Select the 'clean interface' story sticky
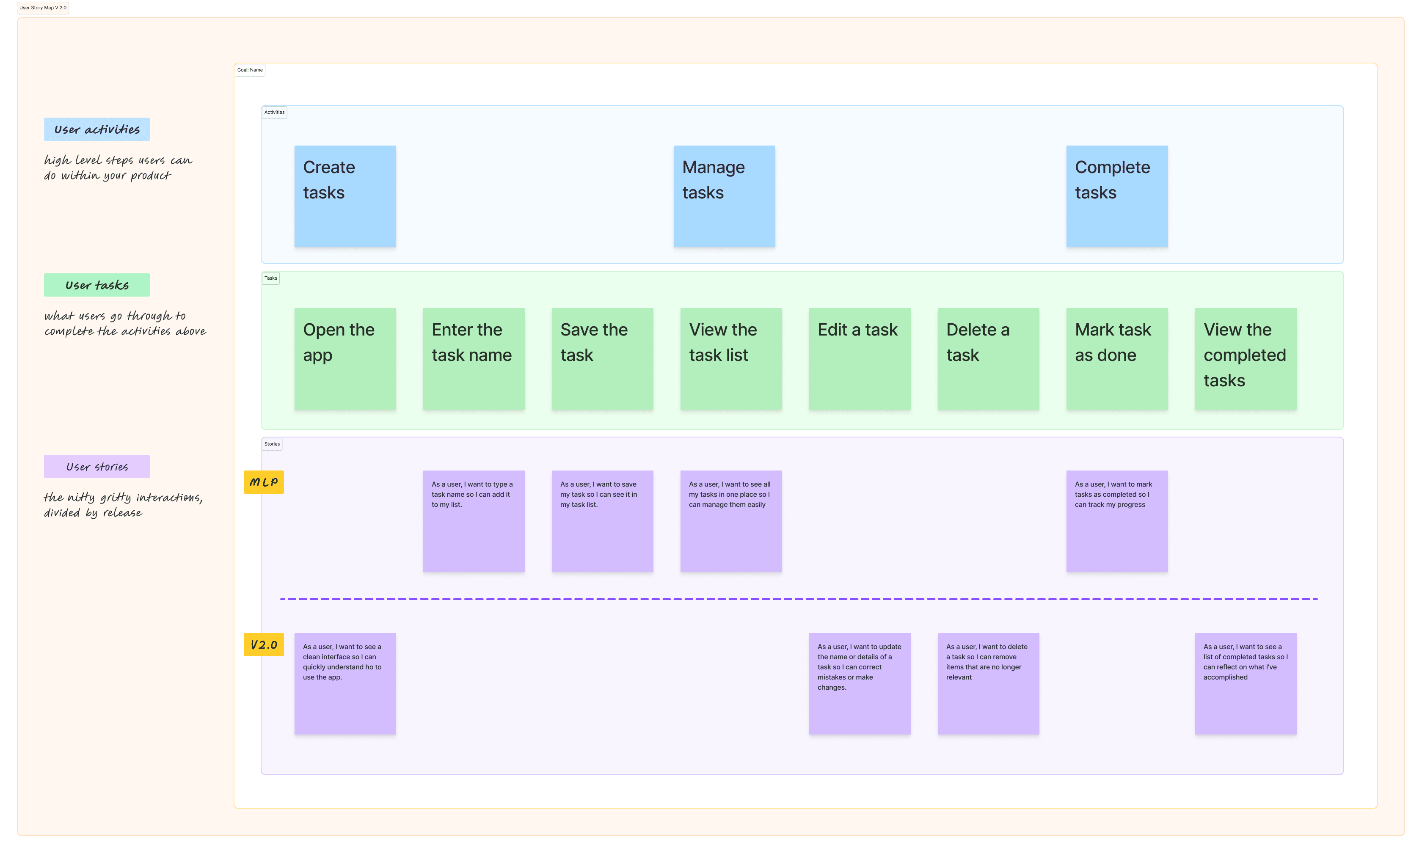The image size is (1422, 853). click(x=345, y=683)
